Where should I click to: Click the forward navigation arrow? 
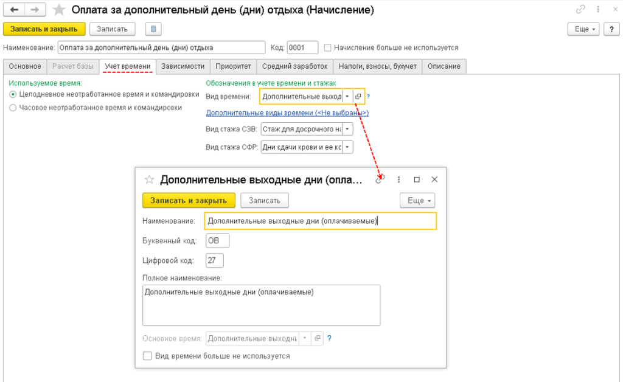pos(35,10)
